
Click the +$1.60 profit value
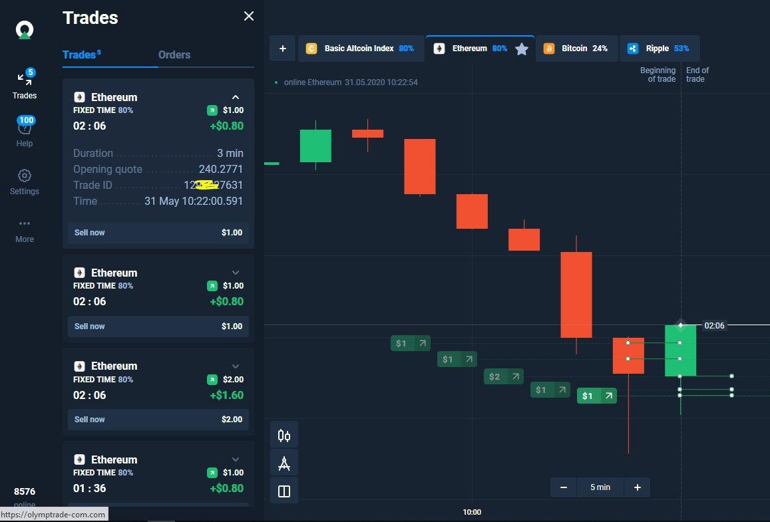click(226, 395)
